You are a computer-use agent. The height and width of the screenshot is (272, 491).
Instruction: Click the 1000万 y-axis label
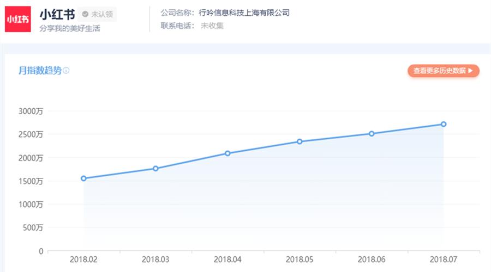point(31,205)
